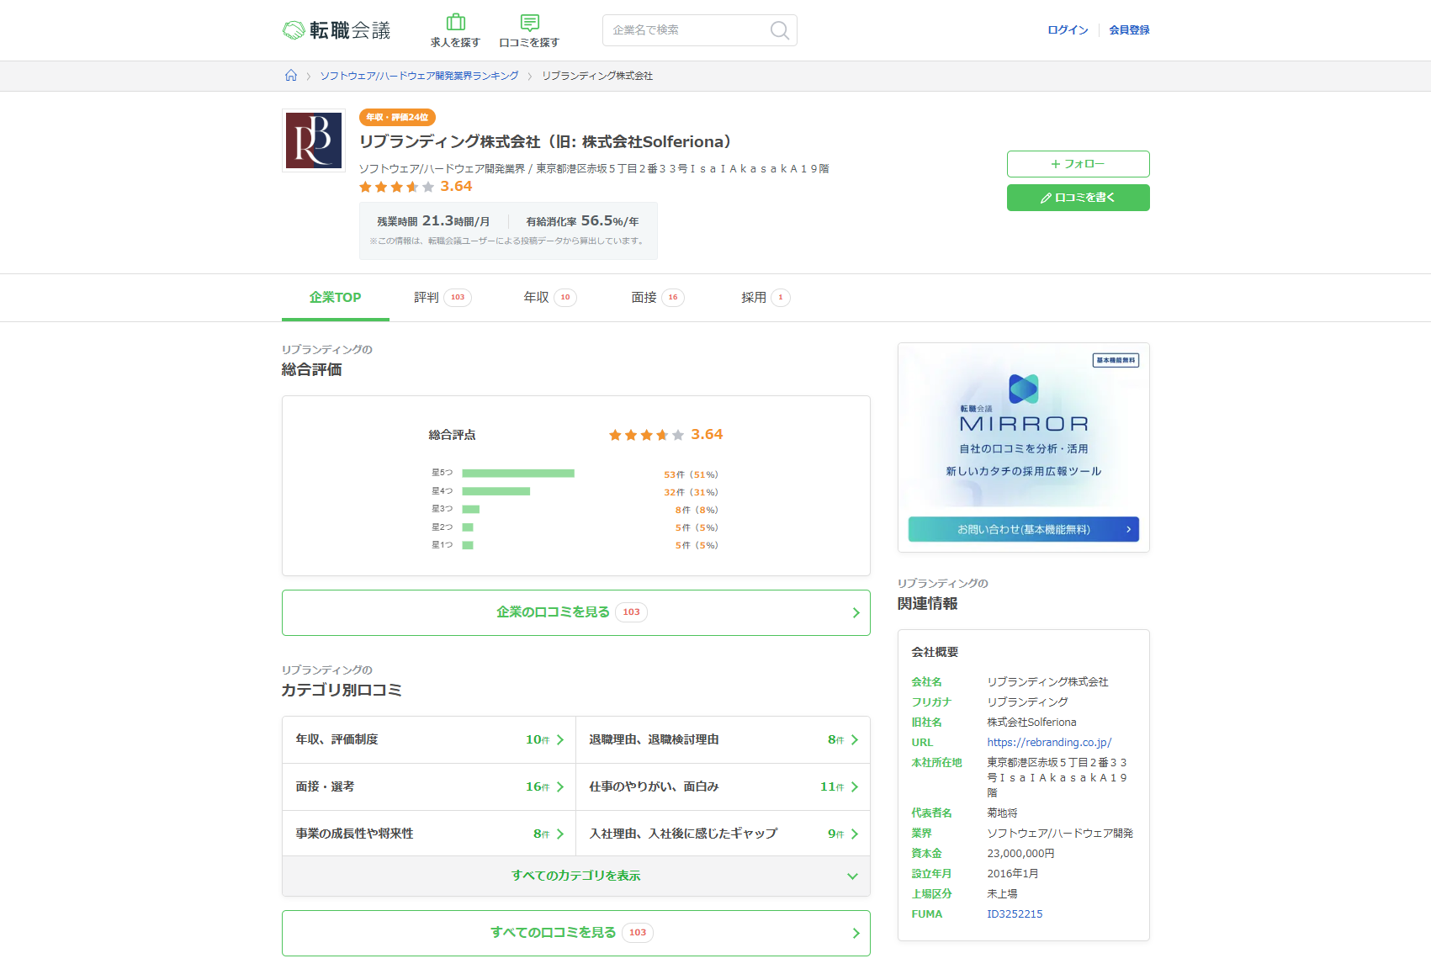Open https://rebranding.co.jp/ link

click(x=1049, y=743)
